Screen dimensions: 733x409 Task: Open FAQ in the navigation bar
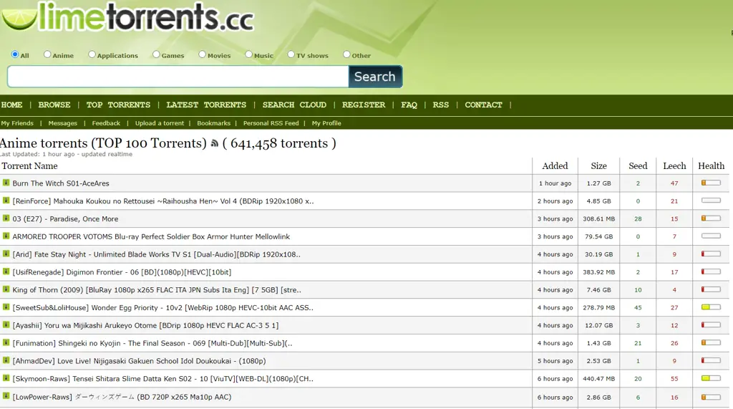coord(409,105)
